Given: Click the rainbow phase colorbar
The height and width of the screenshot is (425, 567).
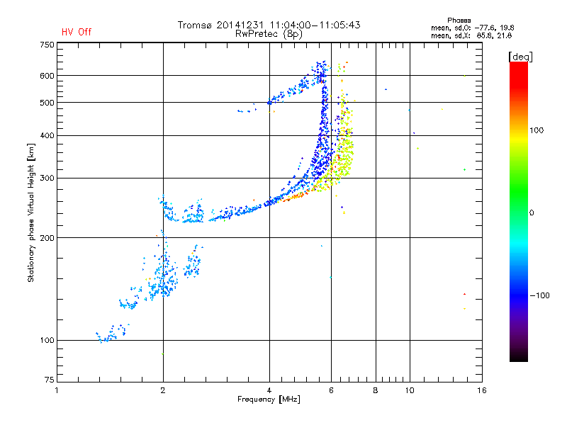Looking at the screenshot, I should (x=519, y=211).
